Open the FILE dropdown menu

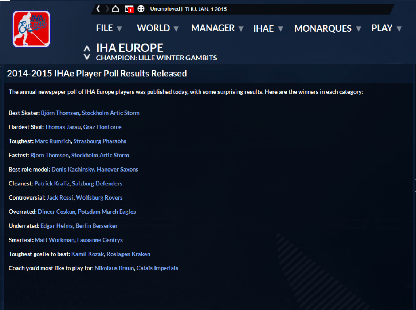click(109, 28)
